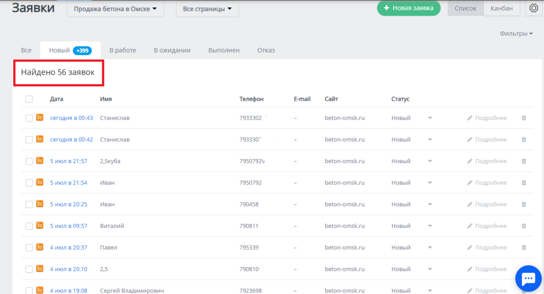The width and height of the screenshot is (544, 294).
Task: Click trash icon for the 2,5куба request
Action: point(524,161)
